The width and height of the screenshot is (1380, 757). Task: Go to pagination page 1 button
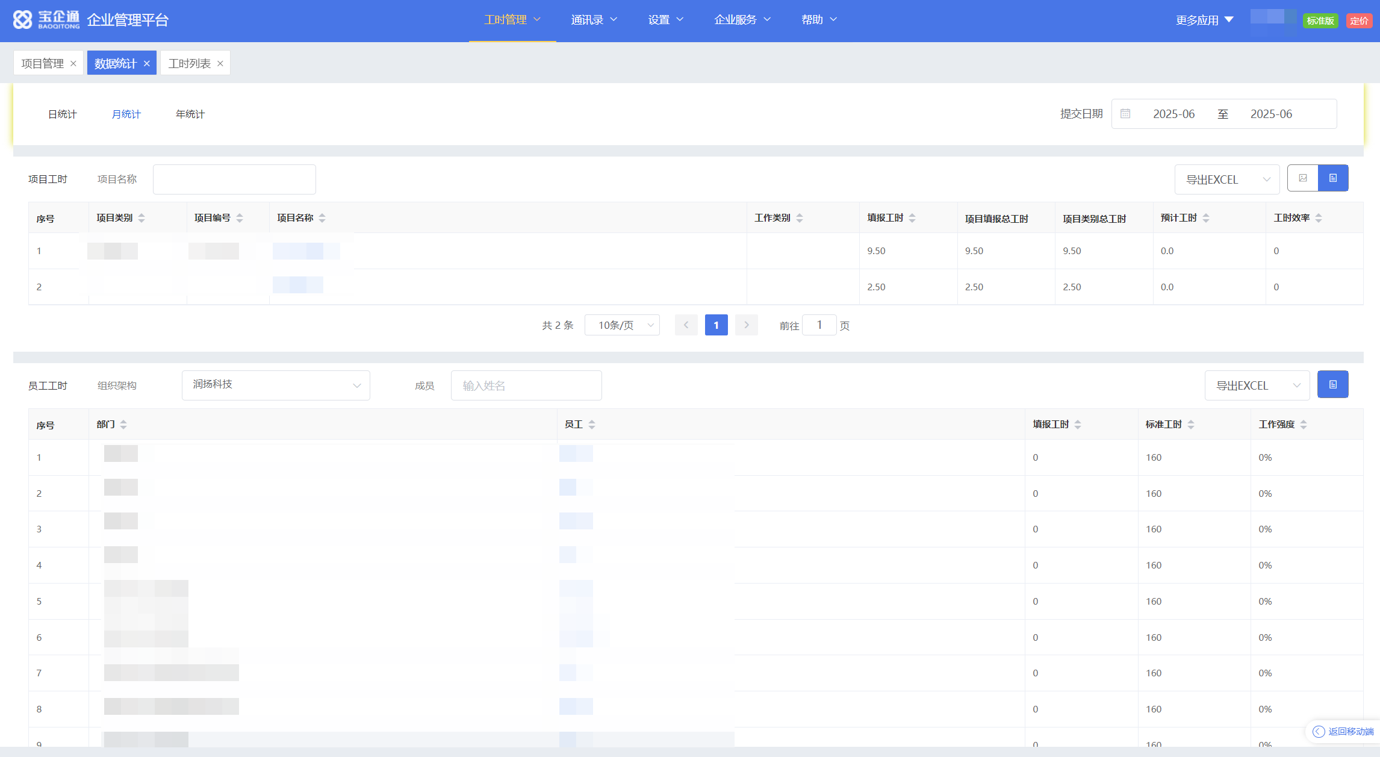point(716,325)
